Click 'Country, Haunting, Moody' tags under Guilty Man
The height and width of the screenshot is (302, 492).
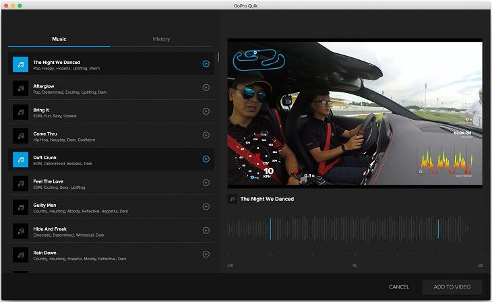click(x=81, y=211)
